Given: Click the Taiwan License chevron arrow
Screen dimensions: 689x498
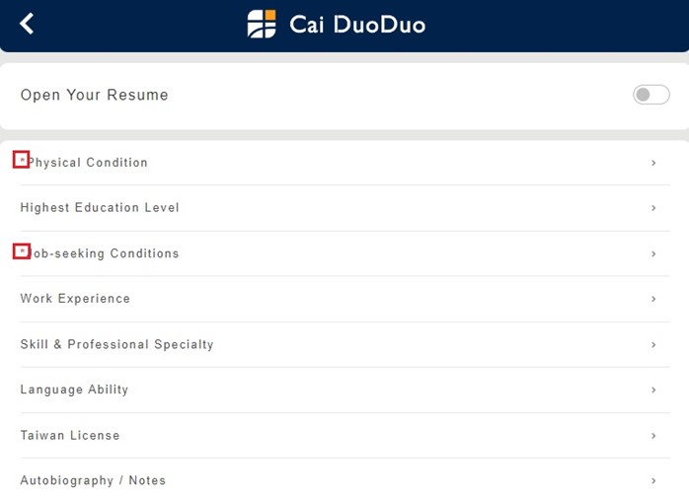Looking at the screenshot, I should tap(653, 435).
